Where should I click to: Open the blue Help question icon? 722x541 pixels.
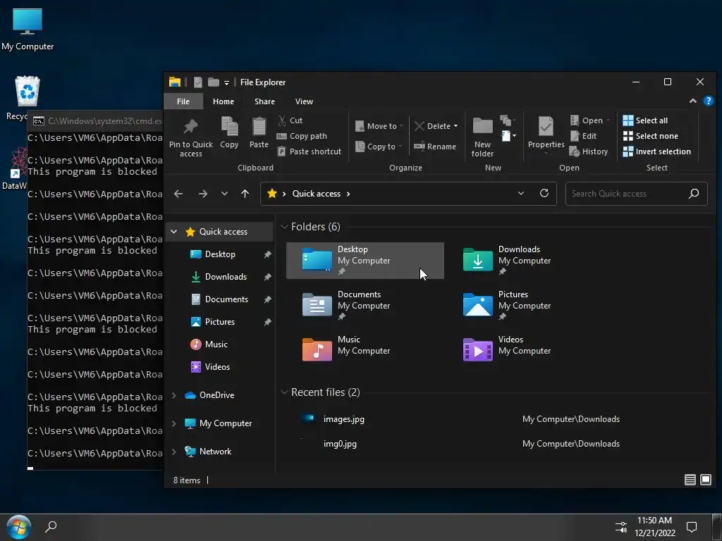click(x=709, y=101)
